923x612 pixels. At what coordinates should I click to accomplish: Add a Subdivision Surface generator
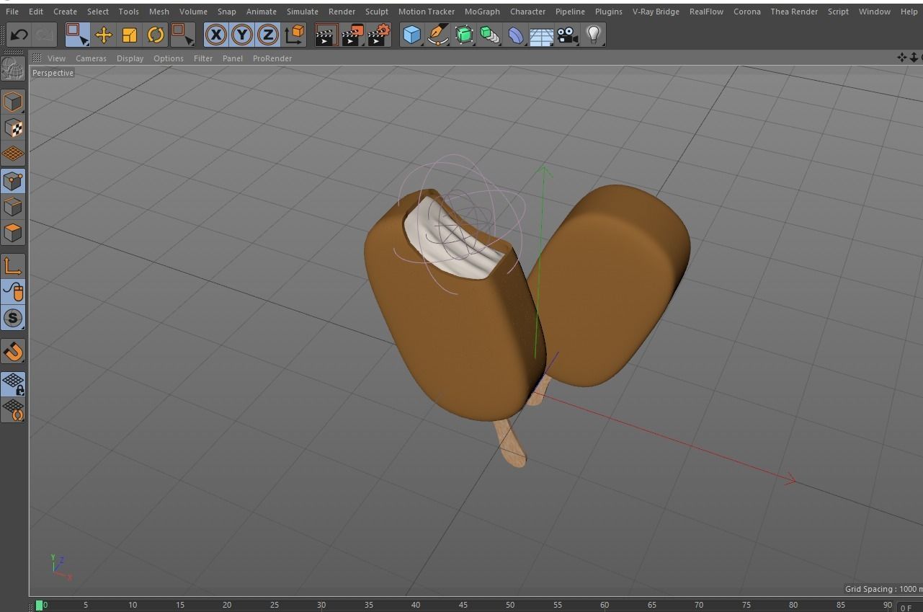(464, 35)
